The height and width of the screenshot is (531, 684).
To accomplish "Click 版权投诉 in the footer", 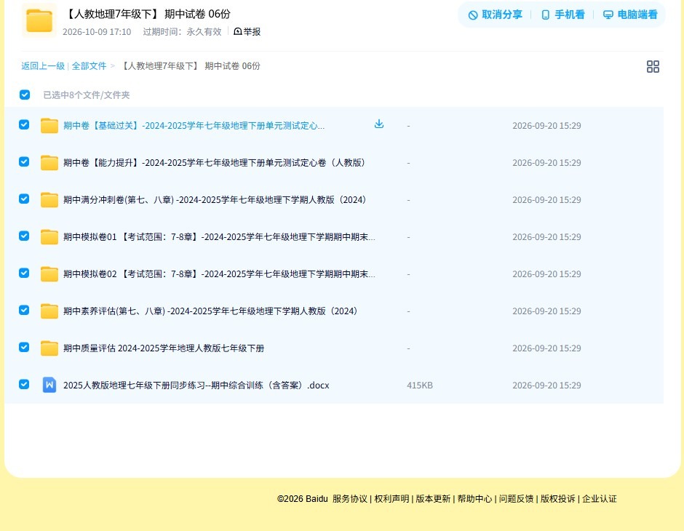I will pos(558,499).
